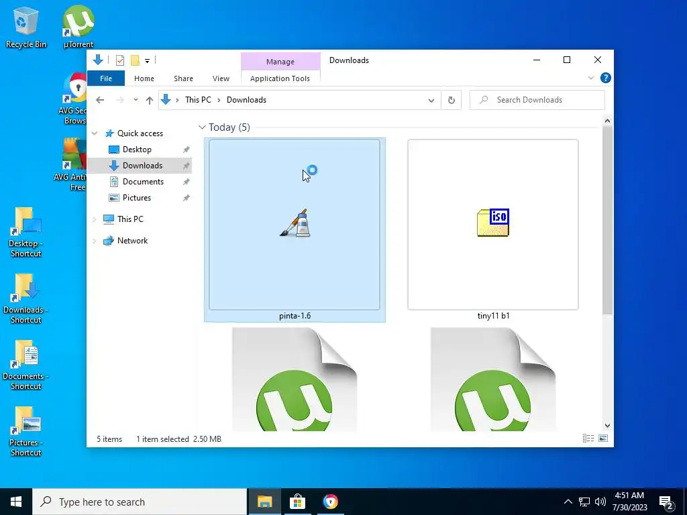
Task: Switch to Details view in status bar
Action: pos(588,439)
